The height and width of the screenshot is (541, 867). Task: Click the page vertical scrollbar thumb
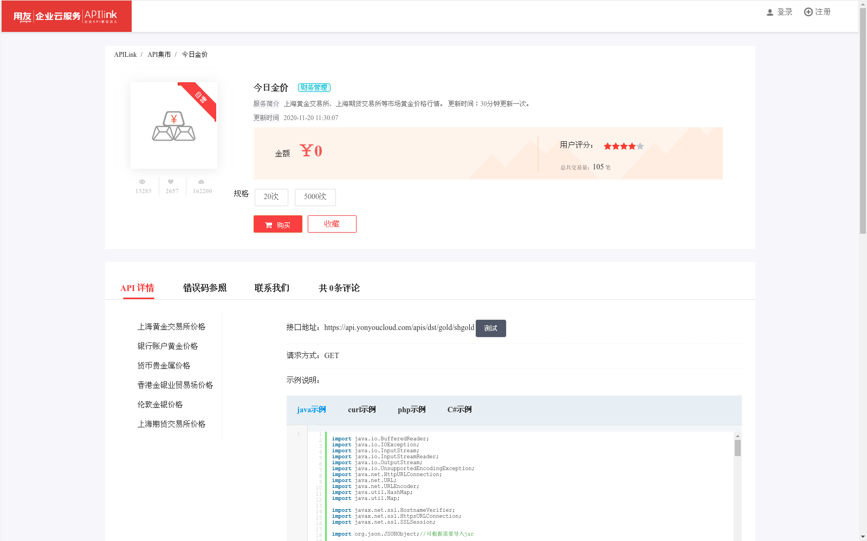click(x=863, y=121)
